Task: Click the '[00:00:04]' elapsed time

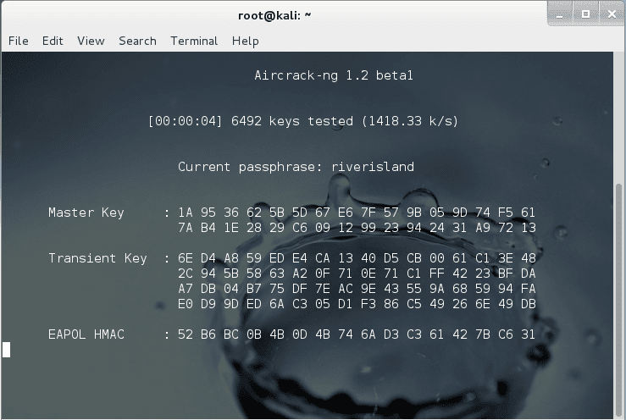Action: (186, 121)
